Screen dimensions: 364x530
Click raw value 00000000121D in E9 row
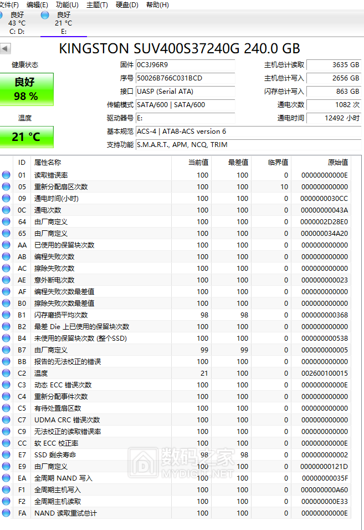(x=324, y=467)
